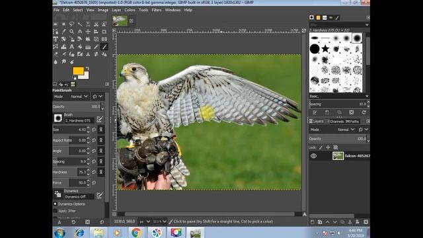Delete the layer in Layers panel

365,222
